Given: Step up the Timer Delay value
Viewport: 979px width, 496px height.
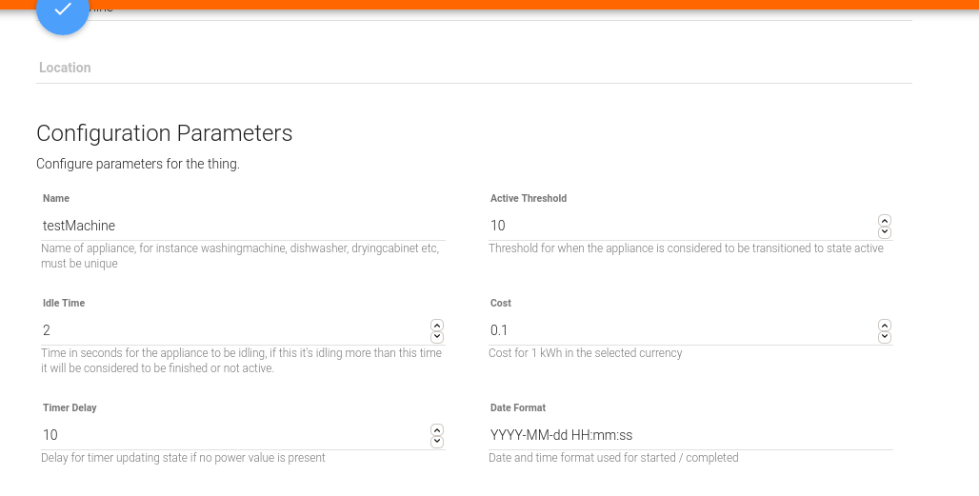Looking at the screenshot, I should (436, 429).
